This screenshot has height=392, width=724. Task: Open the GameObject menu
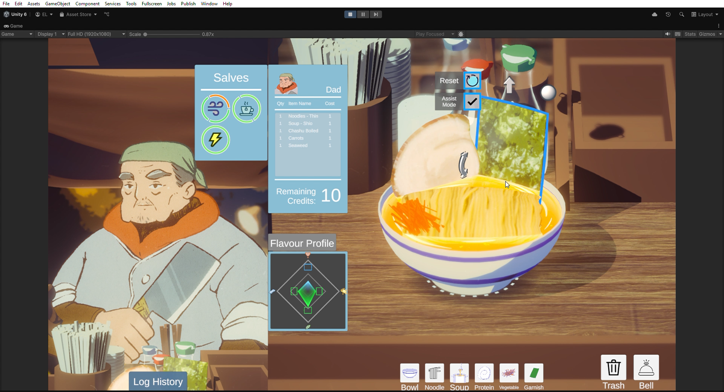coord(58,4)
